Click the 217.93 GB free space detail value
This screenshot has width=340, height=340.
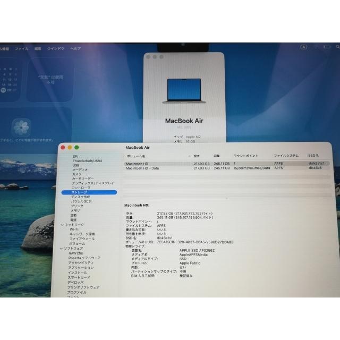tap(185, 214)
